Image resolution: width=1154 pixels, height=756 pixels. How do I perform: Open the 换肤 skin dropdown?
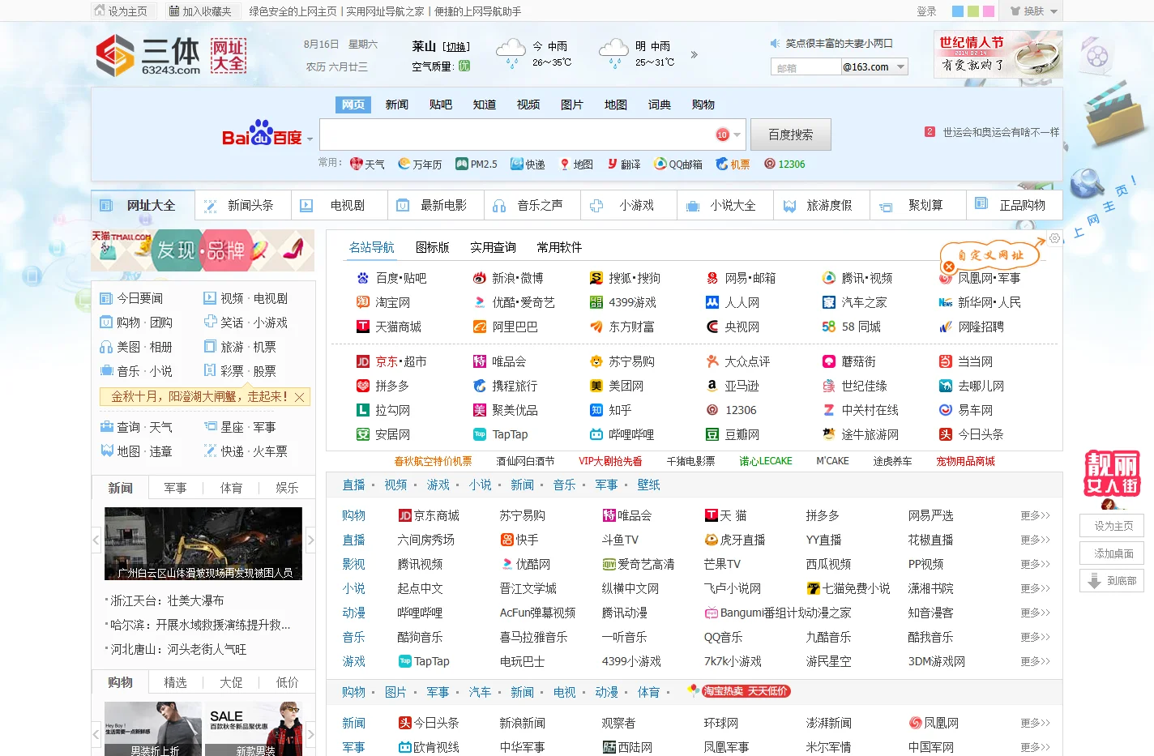pyautogui.click(x=1034, y=11)
